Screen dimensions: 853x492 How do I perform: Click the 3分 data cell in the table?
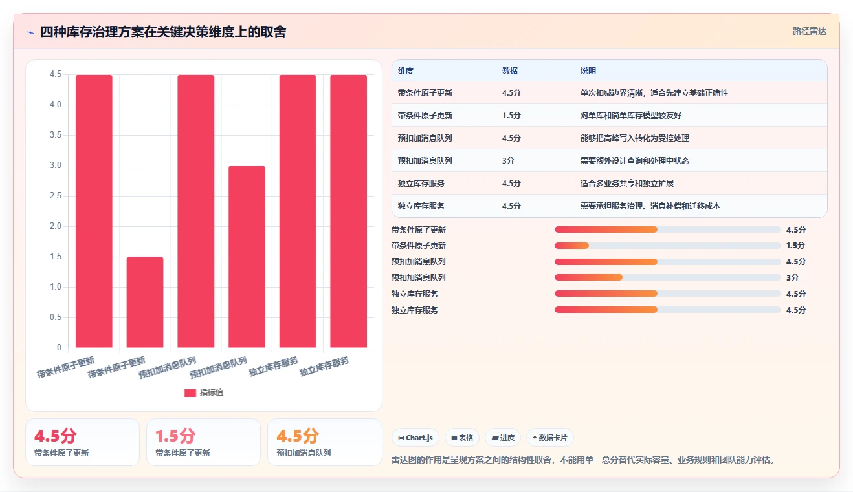tap(508, 161)
